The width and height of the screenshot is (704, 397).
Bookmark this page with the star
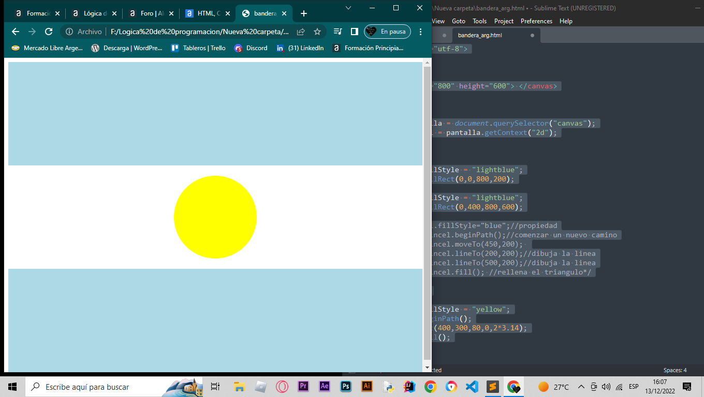tap(317, 32)
